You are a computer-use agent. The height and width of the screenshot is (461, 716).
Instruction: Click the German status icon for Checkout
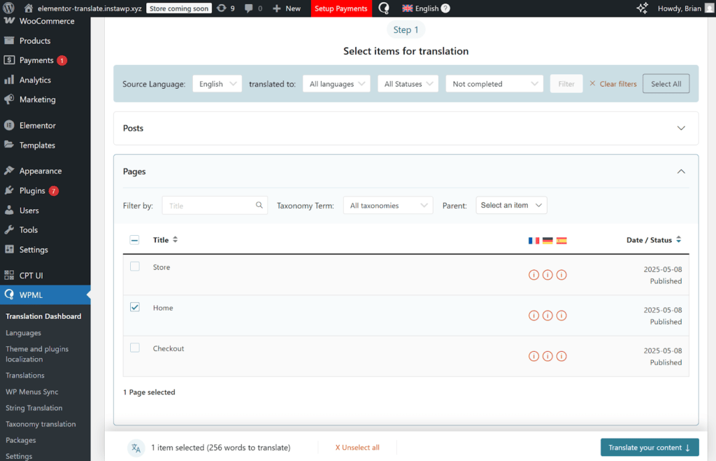pos(547,356)
